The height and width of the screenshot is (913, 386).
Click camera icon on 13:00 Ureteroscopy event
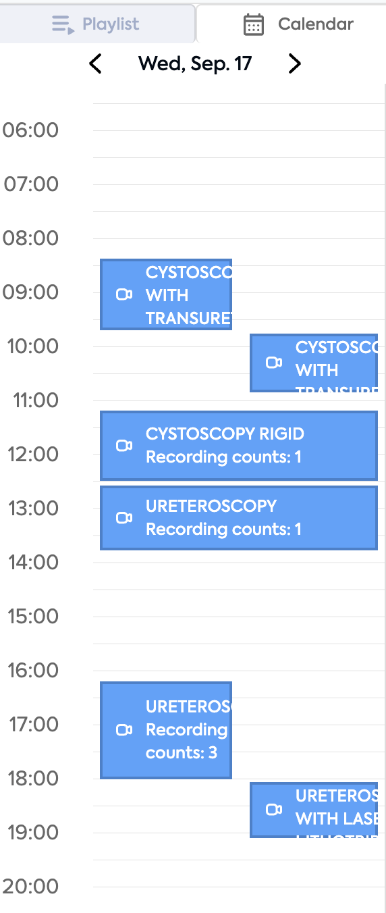point(124,518)
